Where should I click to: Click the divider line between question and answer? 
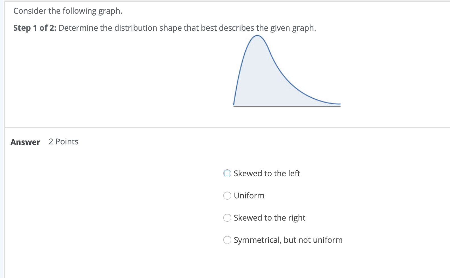tap(224, 128)
